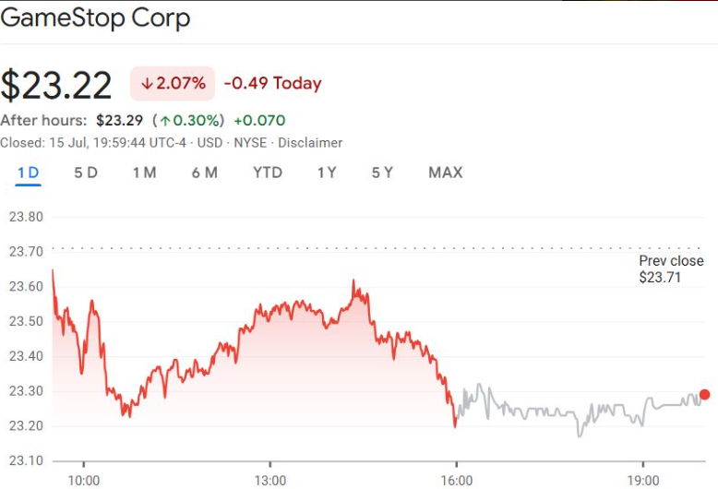
Task: Click the -0.49 Today change text
Action: pyautogui.click(x=272, y=83)
